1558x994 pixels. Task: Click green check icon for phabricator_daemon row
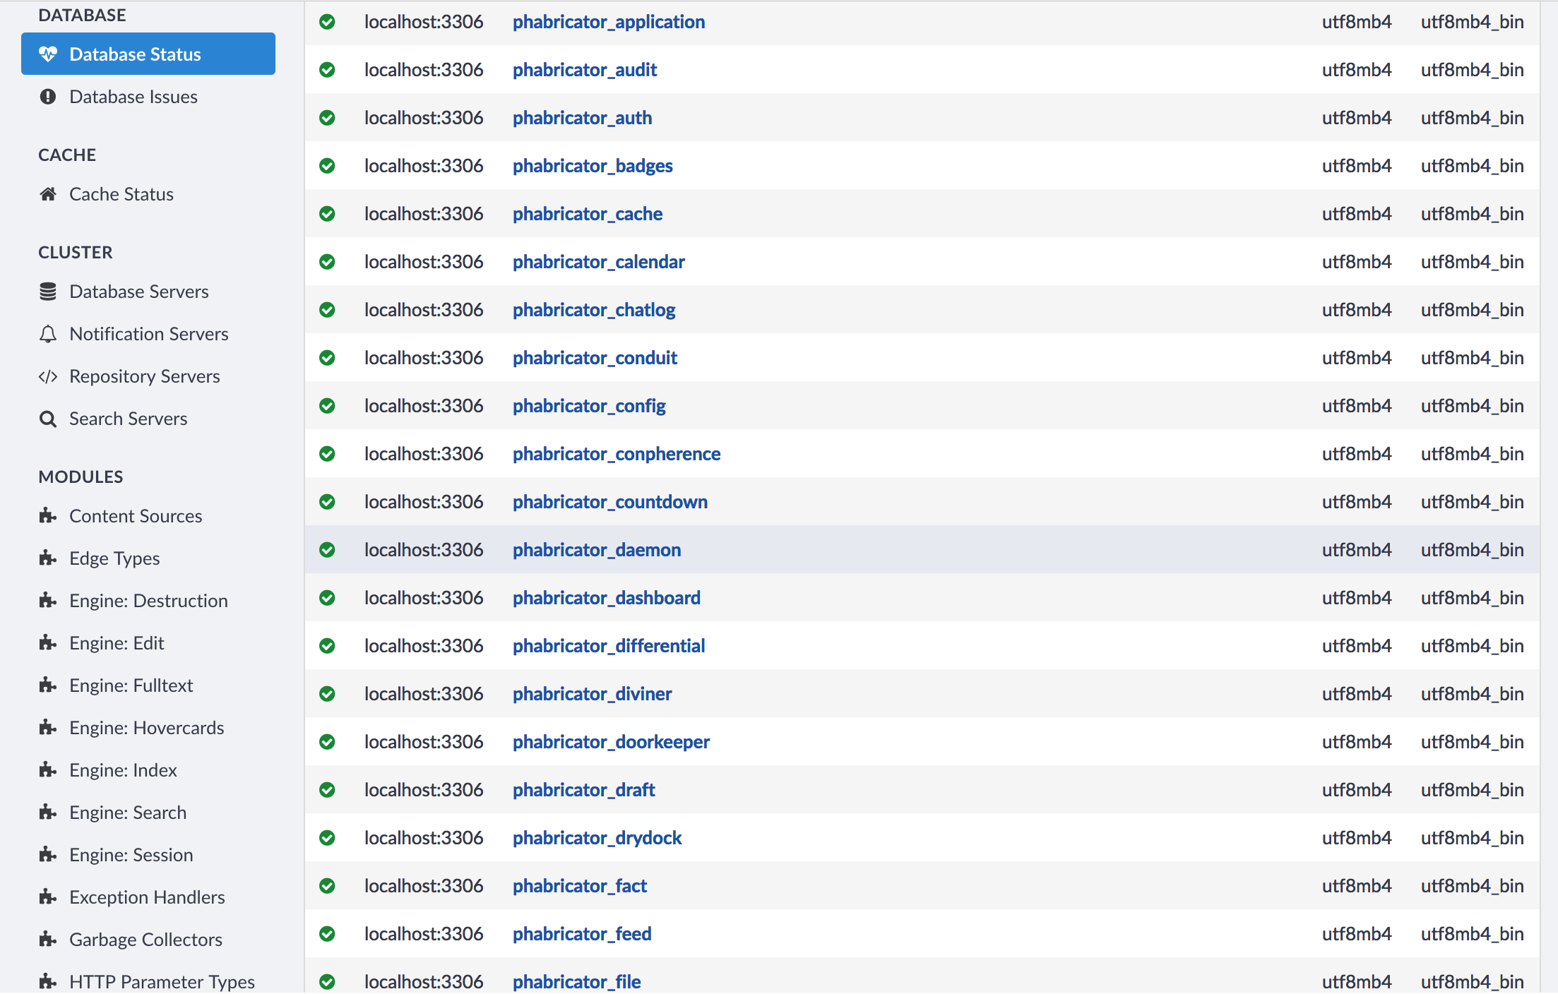tap(327, 550)
